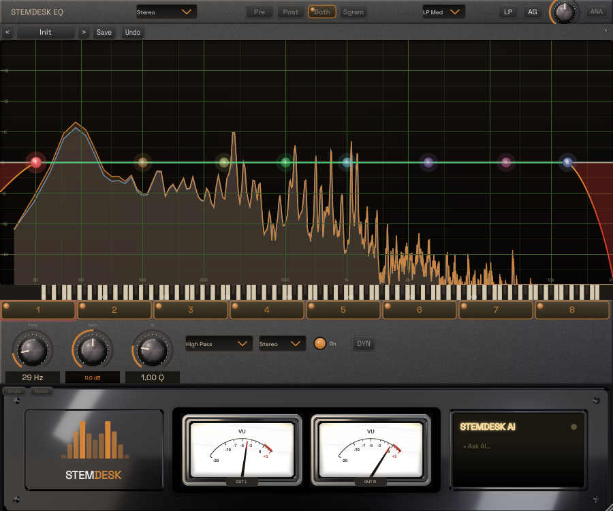Click the Ask AI prompt field
The width and height of the screenshot is (613, 511).
[477, 446]
